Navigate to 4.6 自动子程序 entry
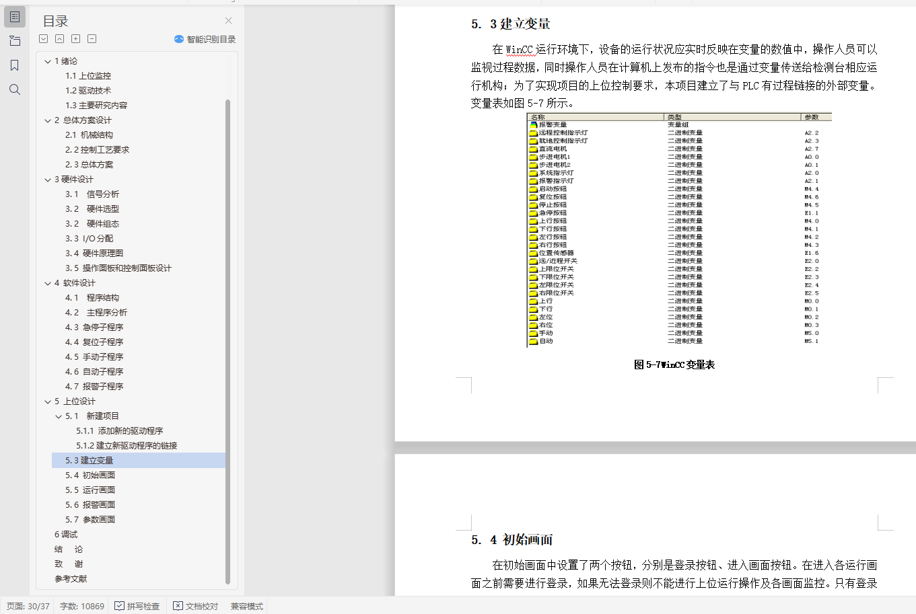916x614 pixels. pos(94,372)
